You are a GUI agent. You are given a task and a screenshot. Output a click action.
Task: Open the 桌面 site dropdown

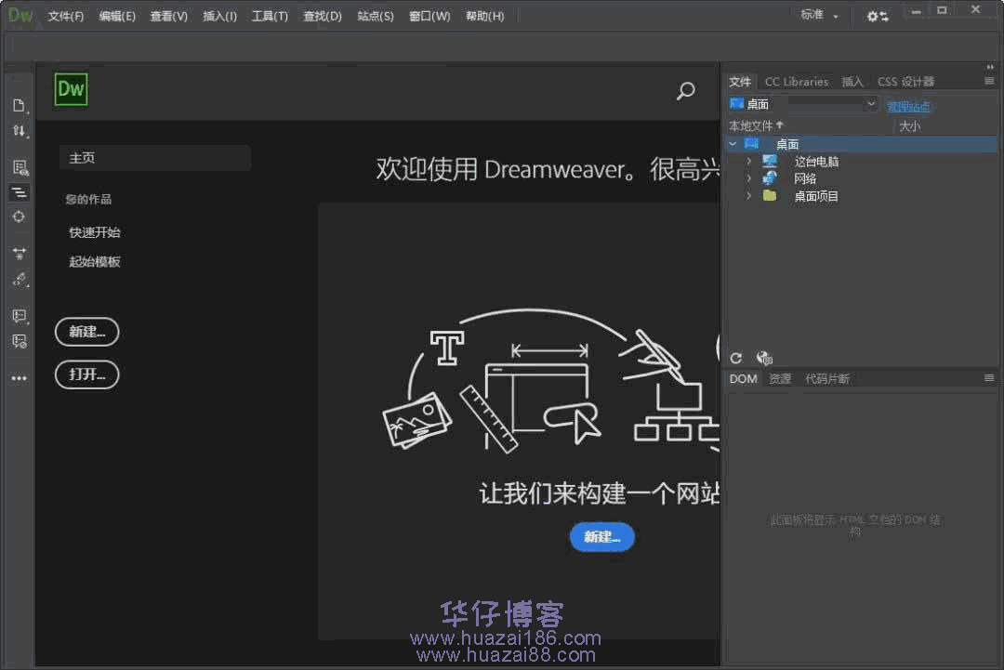[803, 104]
